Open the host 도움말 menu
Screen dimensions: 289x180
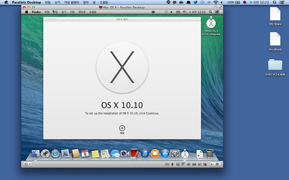coord(104,2)
